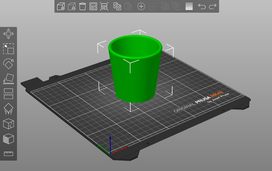Redo the last undone action

[212, 6]
